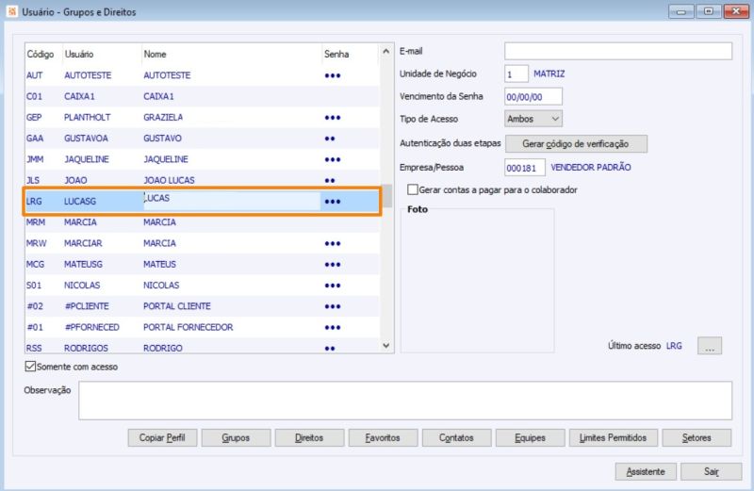
Task: Click the ellipsis button beside Último acesso
Action: pos(710,346)
